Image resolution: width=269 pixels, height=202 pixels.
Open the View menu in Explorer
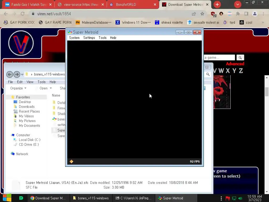pos(30,82)
